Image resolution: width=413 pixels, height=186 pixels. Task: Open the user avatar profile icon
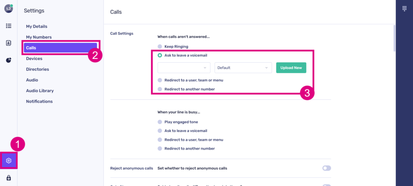coord(8,8)
